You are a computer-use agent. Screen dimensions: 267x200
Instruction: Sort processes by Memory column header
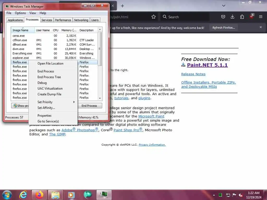point(69,30)
